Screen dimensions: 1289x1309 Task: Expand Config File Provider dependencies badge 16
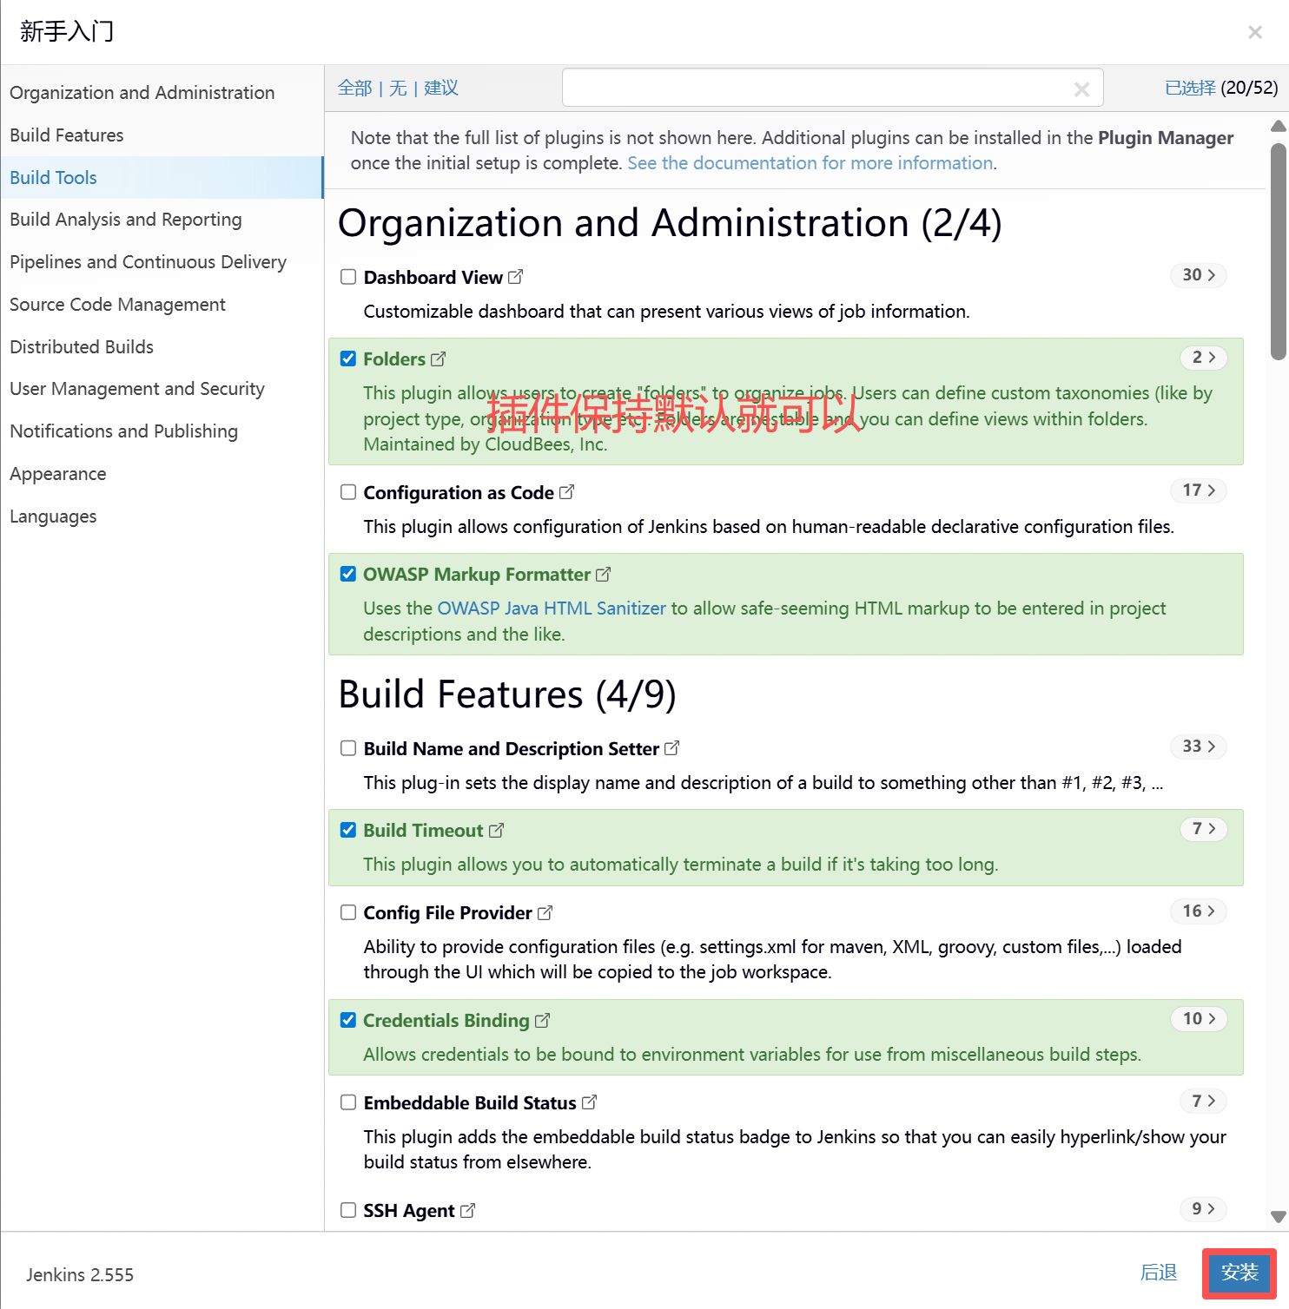click(1199, 911)
